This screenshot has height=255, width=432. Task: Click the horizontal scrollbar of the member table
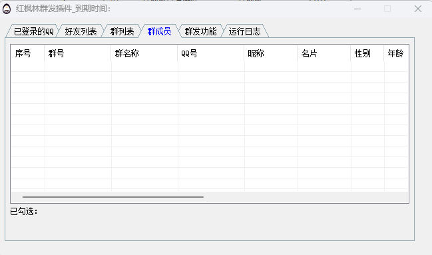pyautogui.click(x=113, y=197)
